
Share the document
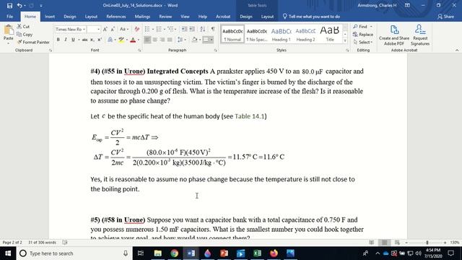(445, 17)
